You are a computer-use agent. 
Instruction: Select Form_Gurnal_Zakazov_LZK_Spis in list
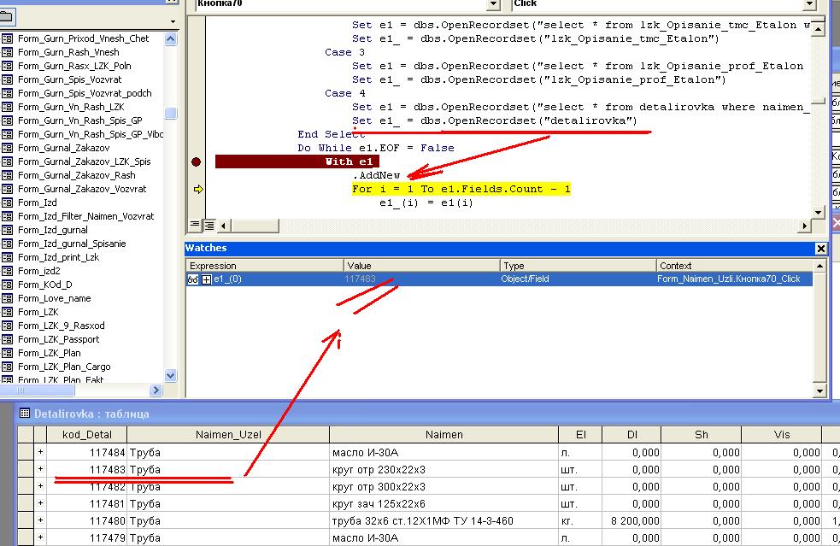84,161
